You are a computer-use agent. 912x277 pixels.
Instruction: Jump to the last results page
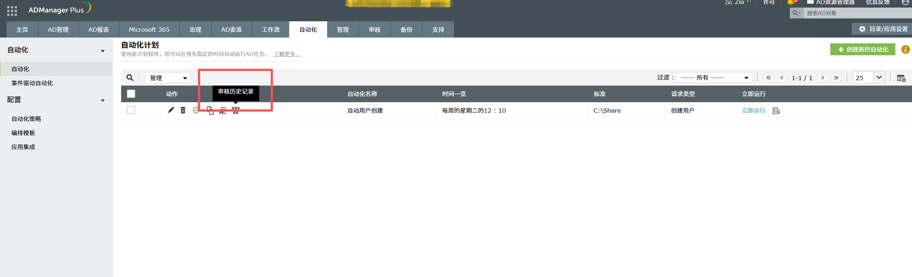[x=836, y=78]
